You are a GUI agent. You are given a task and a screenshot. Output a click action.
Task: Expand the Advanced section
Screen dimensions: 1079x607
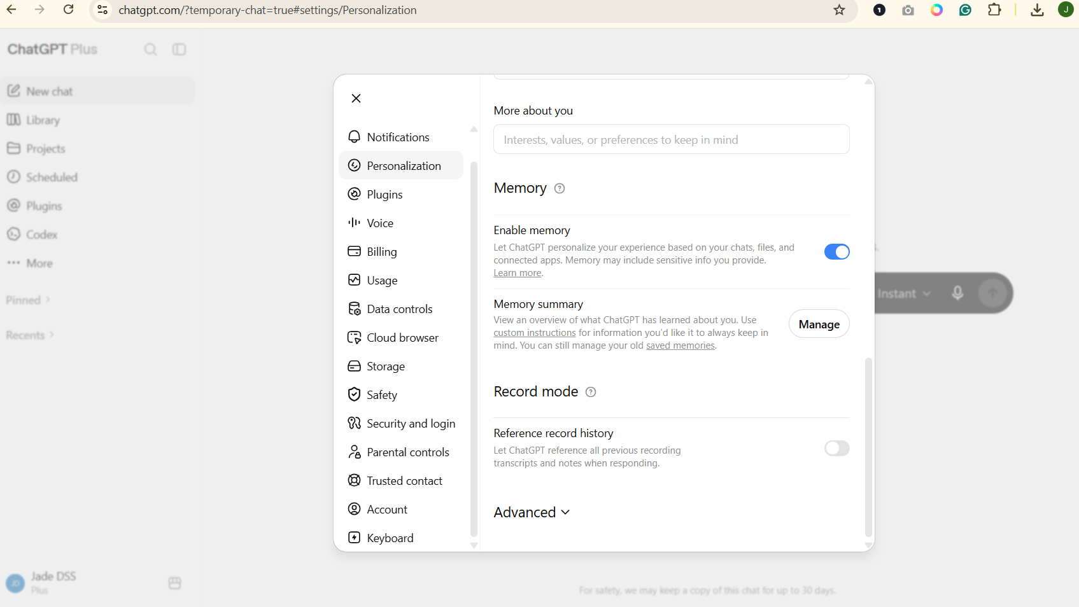pos(532,512)
